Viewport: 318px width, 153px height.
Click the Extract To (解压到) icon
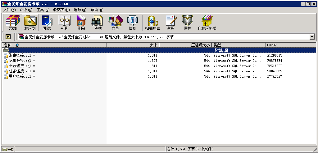pyautogui.click(x=30, y=23)
